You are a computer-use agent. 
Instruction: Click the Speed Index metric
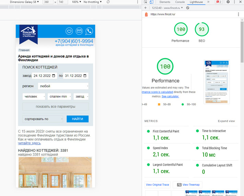(x=166, y=151)
